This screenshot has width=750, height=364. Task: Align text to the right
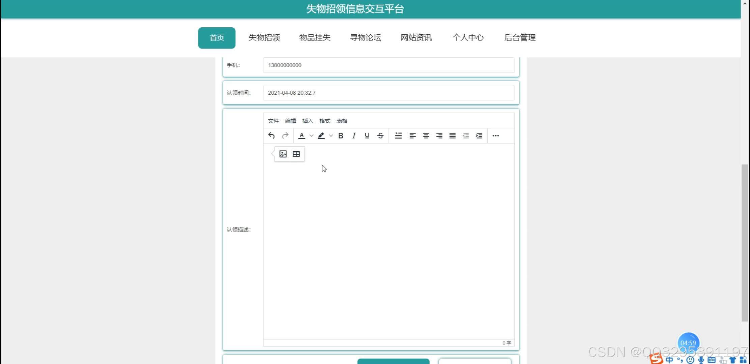click(x=439, y=135)
